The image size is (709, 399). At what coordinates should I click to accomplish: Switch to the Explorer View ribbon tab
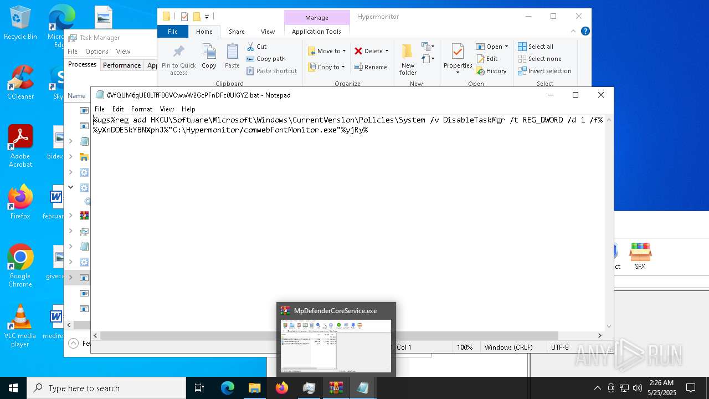pyautogui.click(x=268, y=32)
